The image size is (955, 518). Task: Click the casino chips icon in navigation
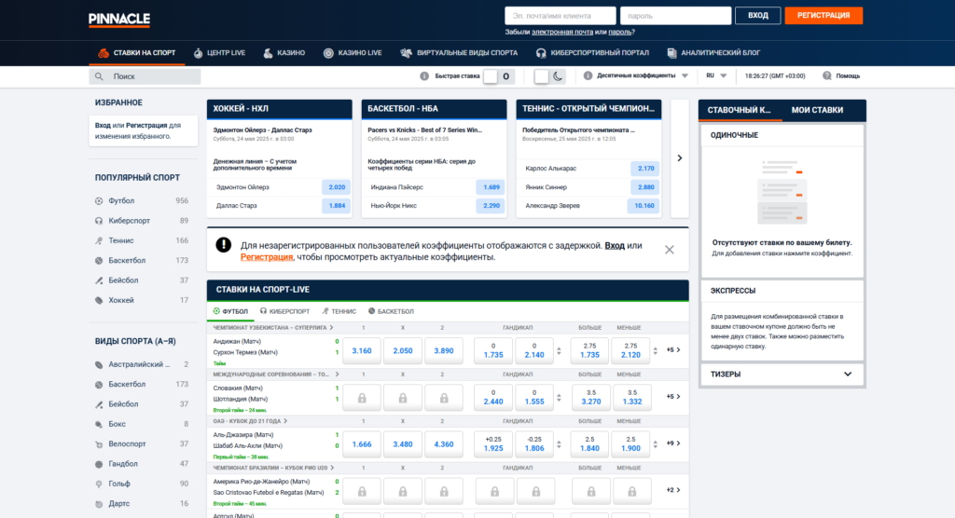click(x=268, y=53)
